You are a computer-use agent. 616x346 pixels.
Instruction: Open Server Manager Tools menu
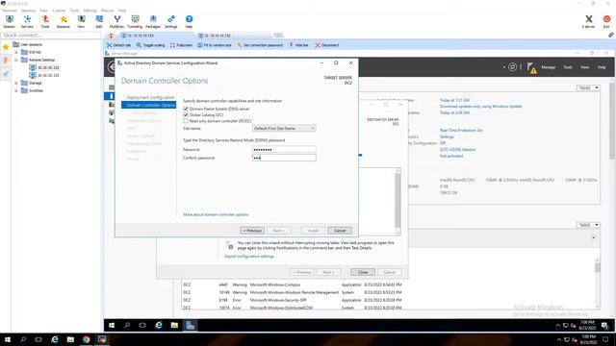(x=568, y=67)
